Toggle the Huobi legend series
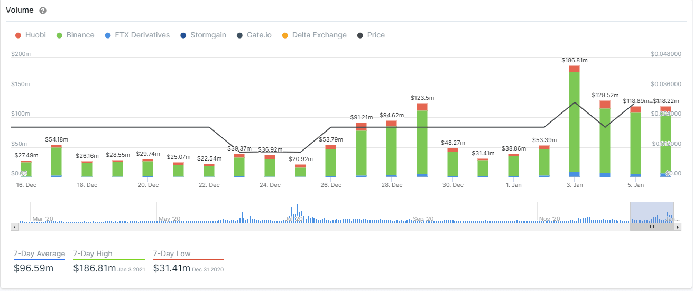Image resolution: width=693 pixels, height=291 pixels. coord(31,35)
